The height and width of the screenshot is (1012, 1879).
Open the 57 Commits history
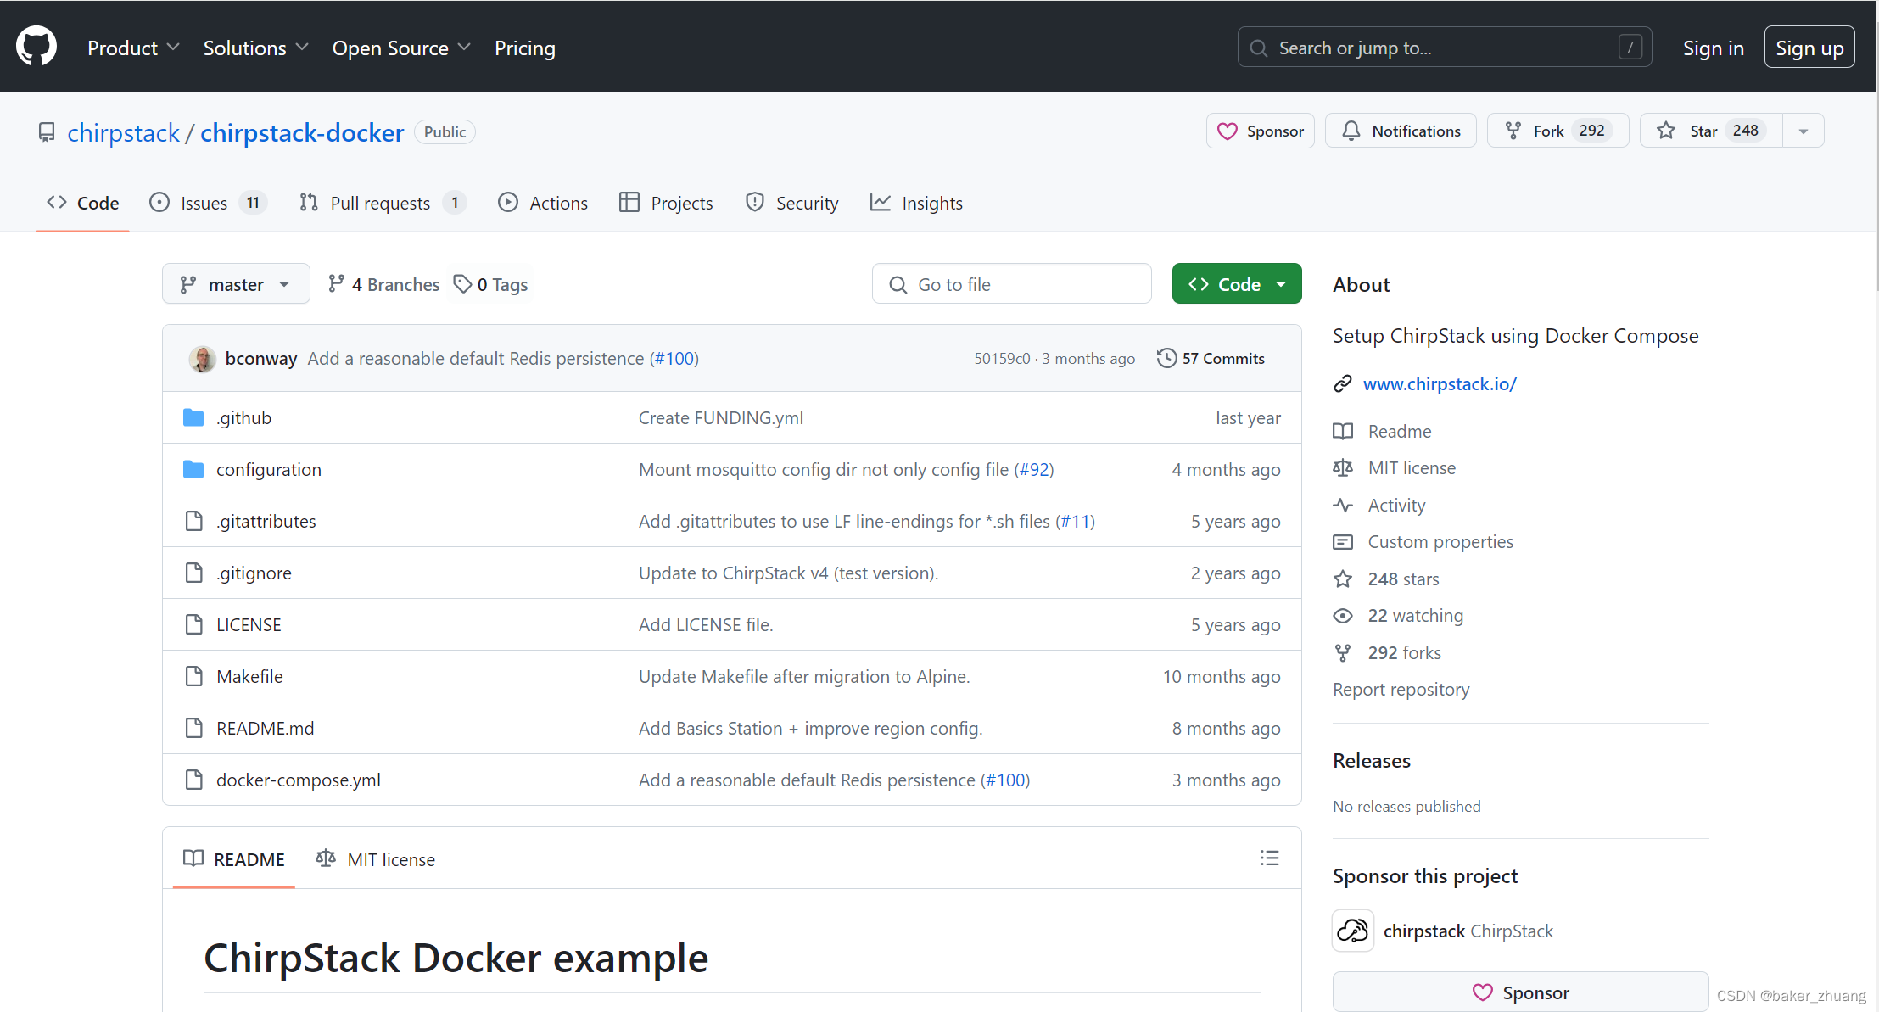click(1211, 359)
